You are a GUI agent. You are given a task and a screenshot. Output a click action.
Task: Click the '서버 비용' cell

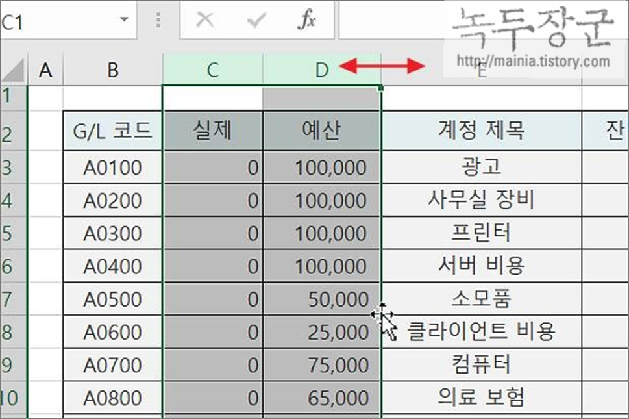pyautogui.click(x=482, y=266)
